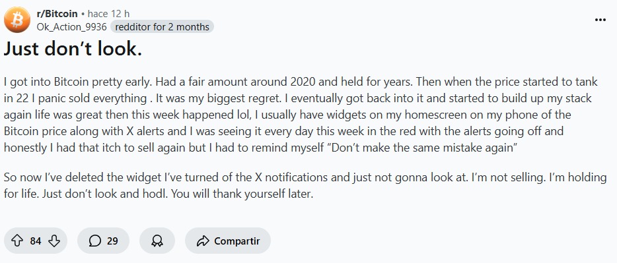Screen dimensions: 617x263
Task: Open the orange Bitcoin subreddit avatar
Action: point(17,20)
